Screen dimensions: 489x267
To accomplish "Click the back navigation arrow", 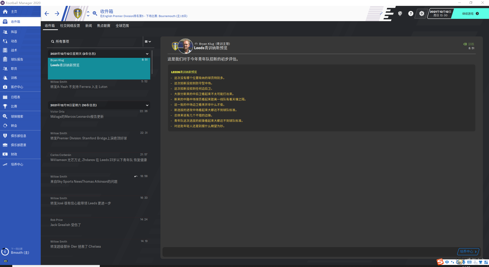I will (x=47, y=14).
